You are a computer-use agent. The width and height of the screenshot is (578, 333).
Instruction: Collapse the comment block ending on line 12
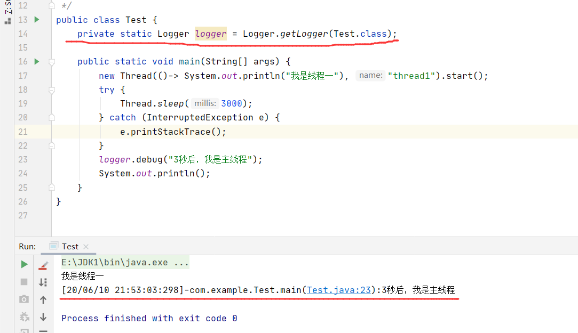[52, 5]
